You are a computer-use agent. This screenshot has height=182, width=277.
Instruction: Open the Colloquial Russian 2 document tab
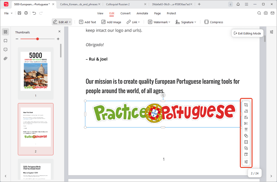click(118, 4)
